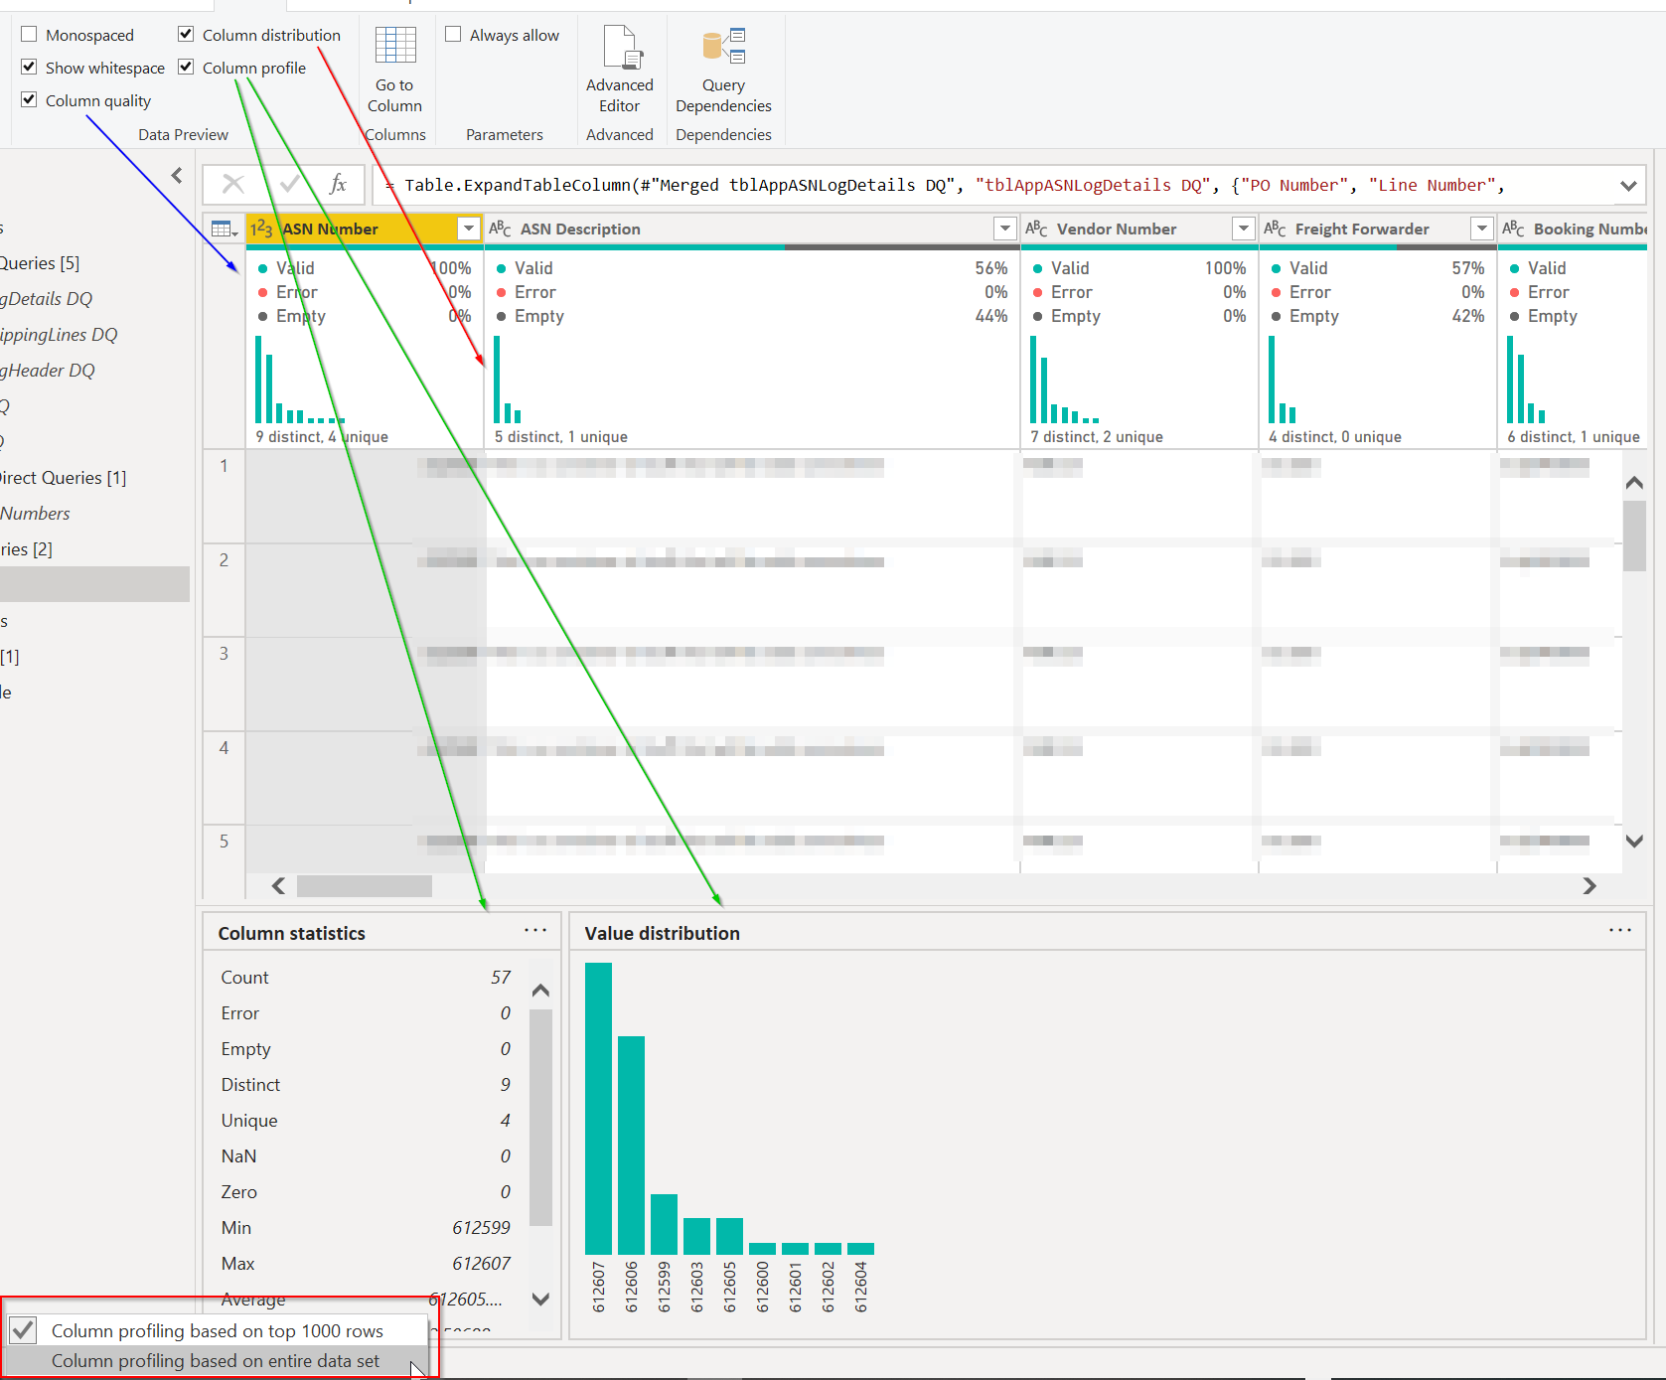Uncheck the Column quality checkbox
The width and height of the screenshot is (1666, 1380).
[x=29, y=100]
